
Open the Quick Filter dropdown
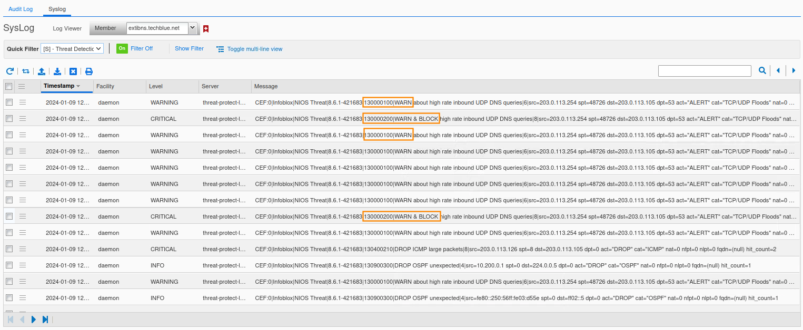72,49
